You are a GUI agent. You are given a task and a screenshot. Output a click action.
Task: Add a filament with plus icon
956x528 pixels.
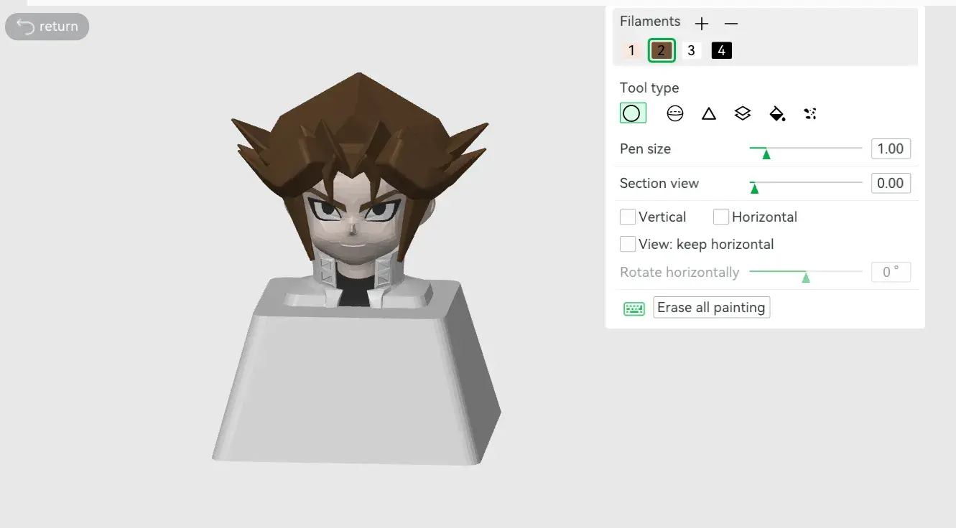(x=702, y=23)
